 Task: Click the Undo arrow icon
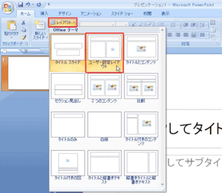28,4
